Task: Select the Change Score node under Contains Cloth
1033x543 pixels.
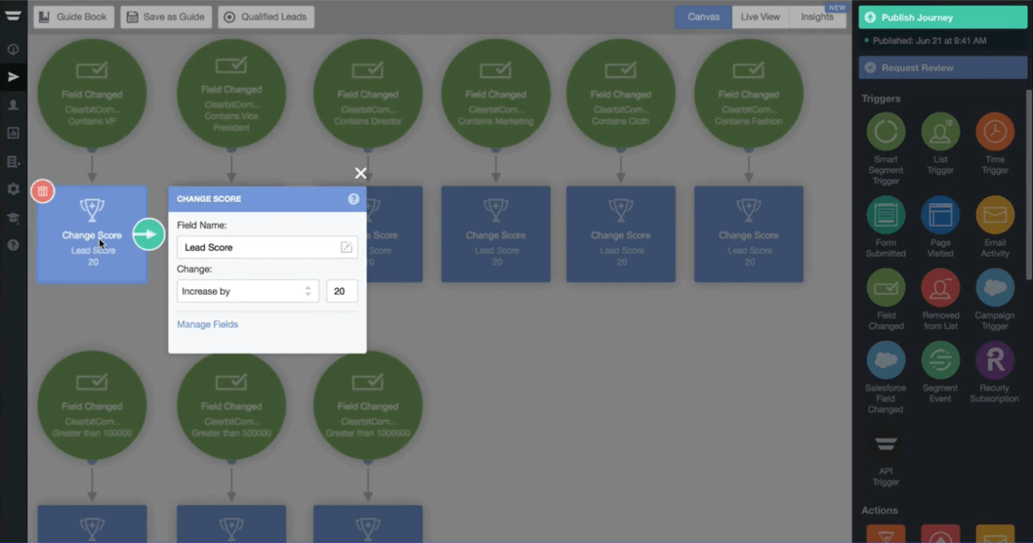Action: coord(621,234)
